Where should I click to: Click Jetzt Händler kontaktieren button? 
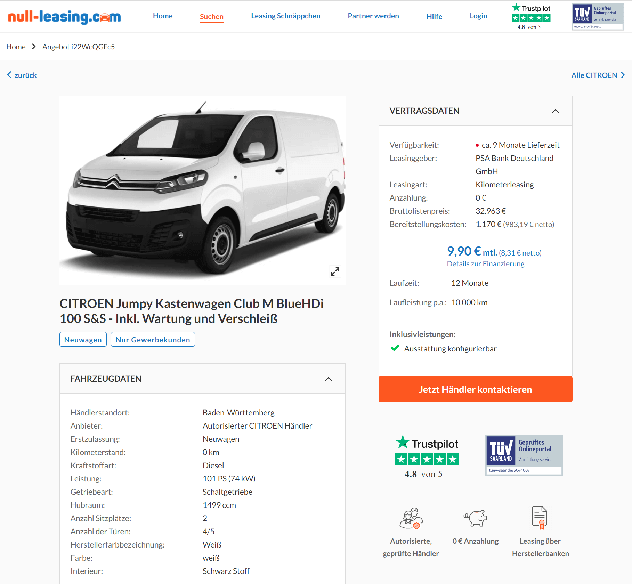pyautogui.click(x=476, y=389)
